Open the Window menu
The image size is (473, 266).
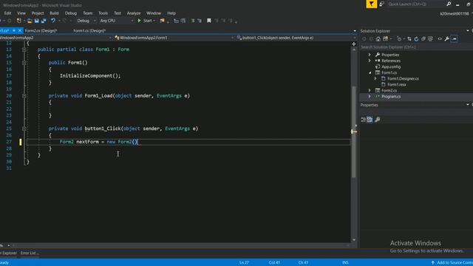154,13
